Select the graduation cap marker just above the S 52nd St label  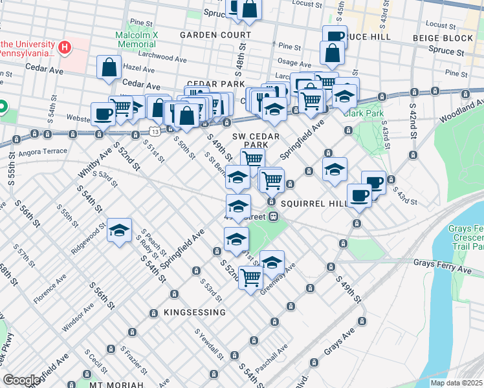pos(236,241)
